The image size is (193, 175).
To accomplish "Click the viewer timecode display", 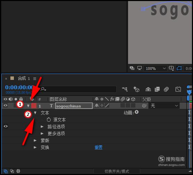I will (x=188, y=68).
